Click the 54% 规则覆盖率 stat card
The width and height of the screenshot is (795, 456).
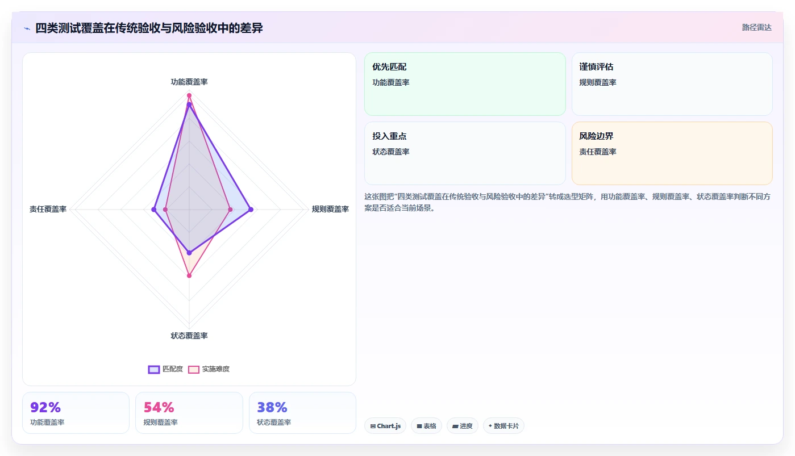pos(189,413)
